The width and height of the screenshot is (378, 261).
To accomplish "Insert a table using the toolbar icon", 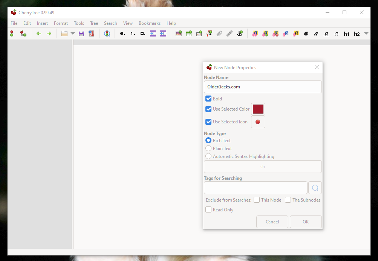I will (x=189, y=34).
